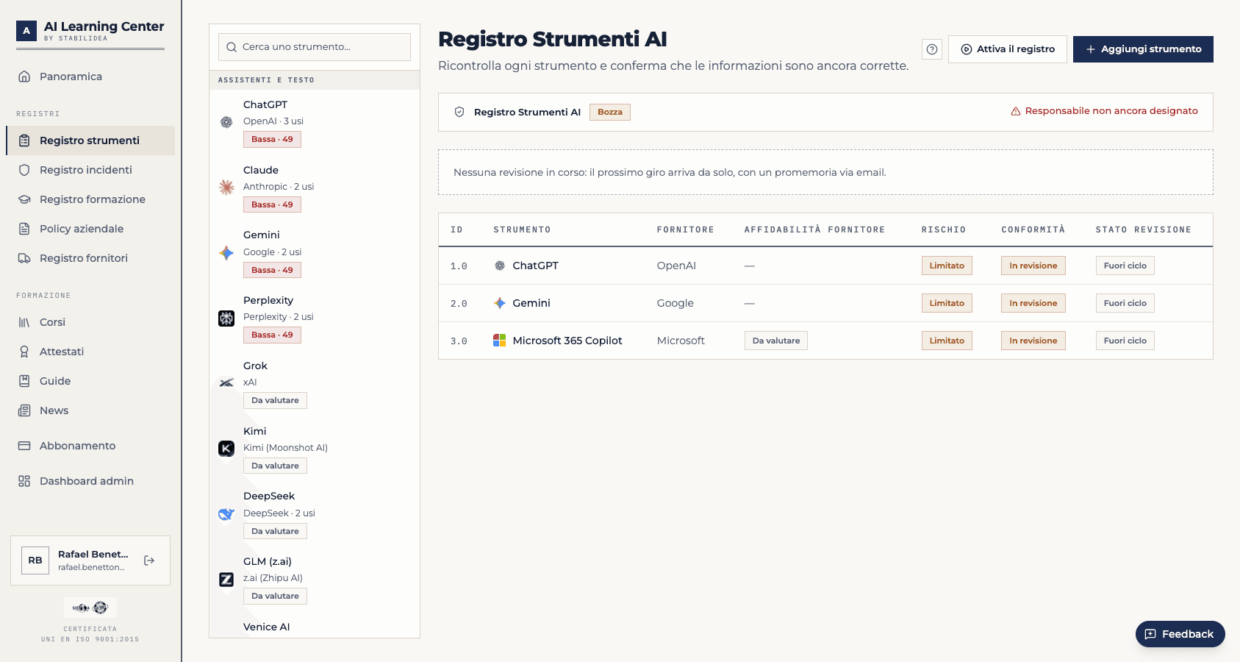Click the Gemini logo in tools list
The height and width of the screenshot is (662, 1240).
click(x=226, y=253)
